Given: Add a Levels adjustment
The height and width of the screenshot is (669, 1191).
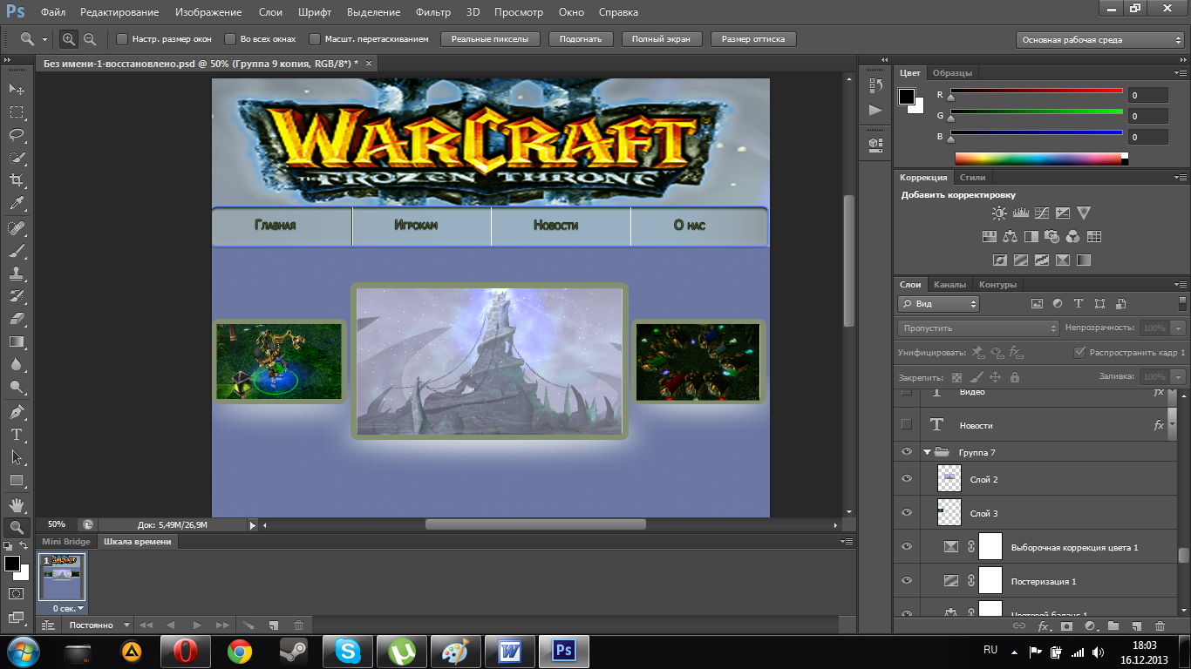Looking at the screenshot, I should click(1020, 213).
